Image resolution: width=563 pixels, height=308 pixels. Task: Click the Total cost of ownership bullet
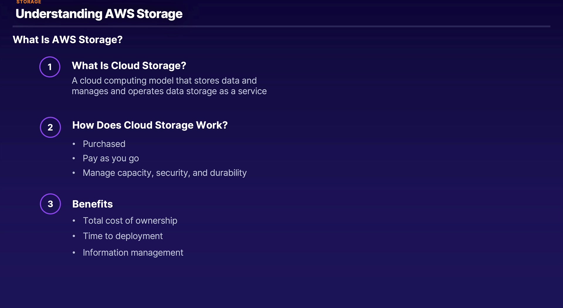(x=130, y=221)
